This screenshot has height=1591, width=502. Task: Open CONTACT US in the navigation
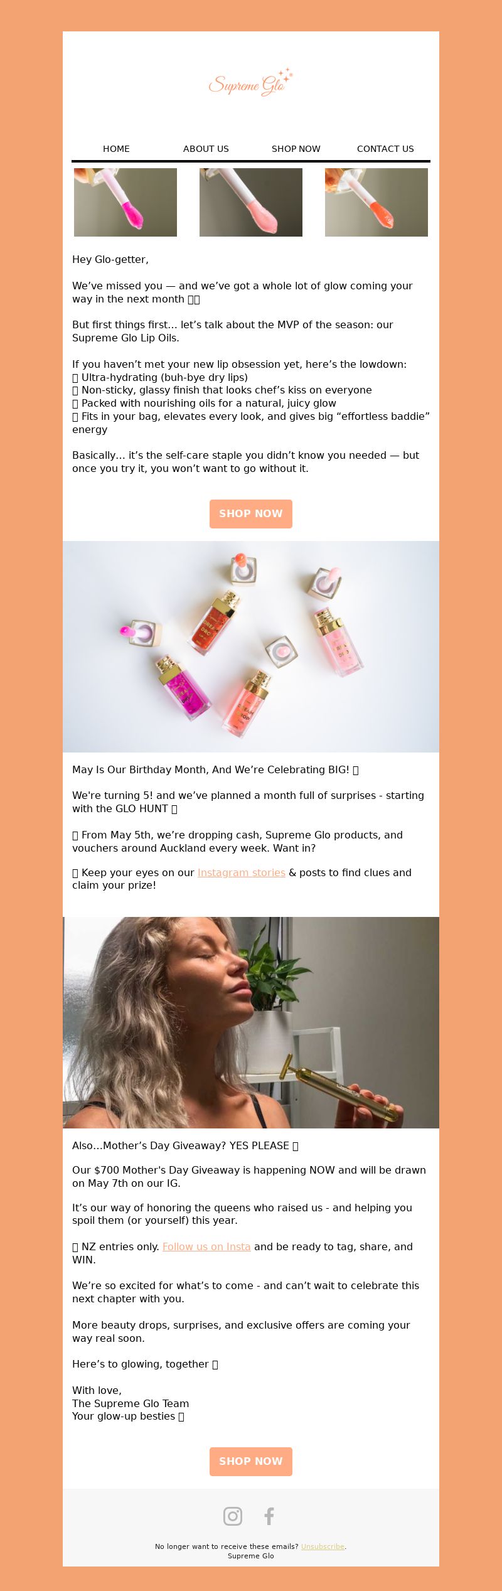[385, 149]
